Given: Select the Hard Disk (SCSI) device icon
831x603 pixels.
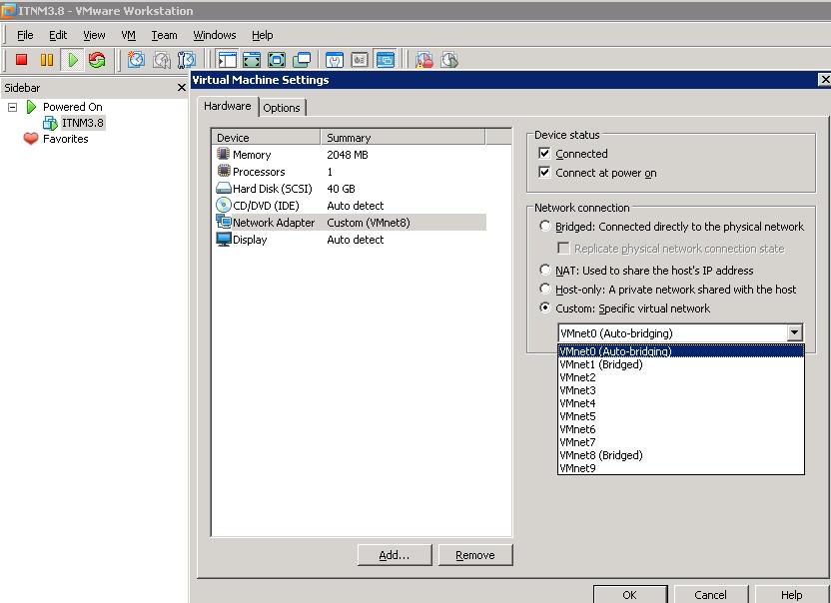Looking at the screenshot, I should (x=224, y=189).
